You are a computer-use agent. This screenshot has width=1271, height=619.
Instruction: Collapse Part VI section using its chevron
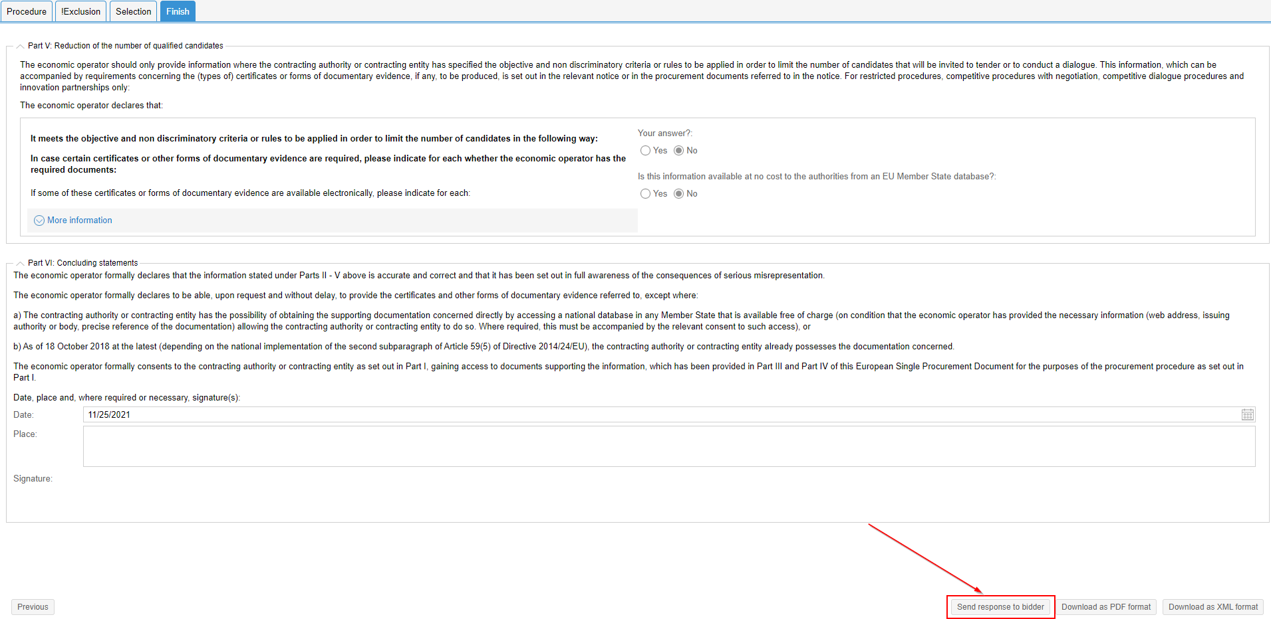[20, 264]
